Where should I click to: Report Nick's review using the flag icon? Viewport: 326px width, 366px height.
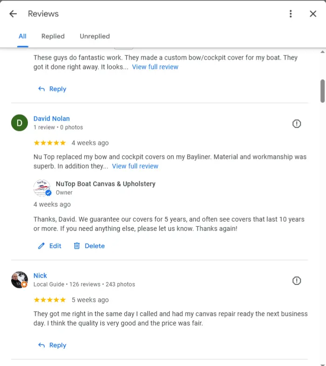[297, 280]
